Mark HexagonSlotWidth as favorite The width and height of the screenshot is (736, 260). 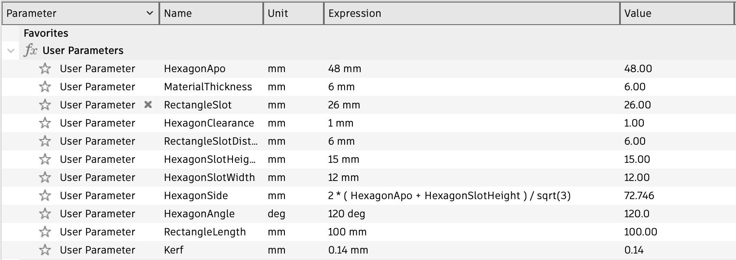[x=45, y=178]
